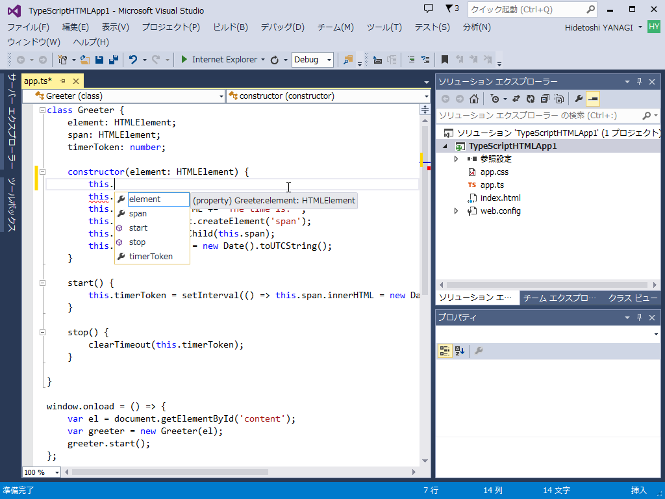Collapse the constructor code region
Screen dimensions: 665x499
point(42,172)
